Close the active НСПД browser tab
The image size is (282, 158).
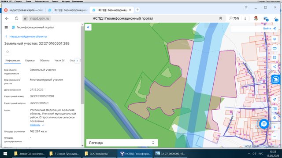[130, 10]
